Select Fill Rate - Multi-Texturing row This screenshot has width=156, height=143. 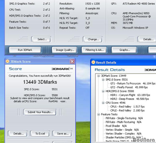123,122
